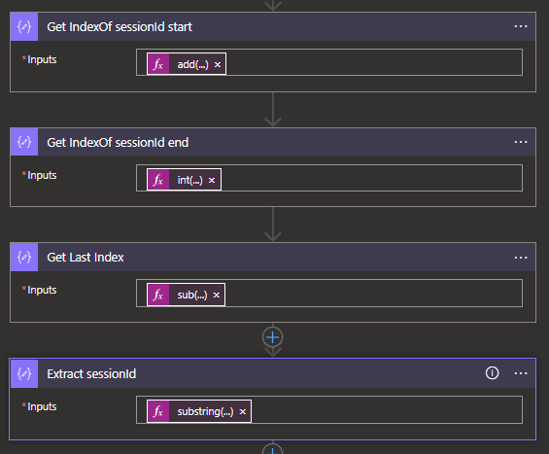Edit the add(...) expression token
This screenshot has width=549, height=454.
(192, 64)
